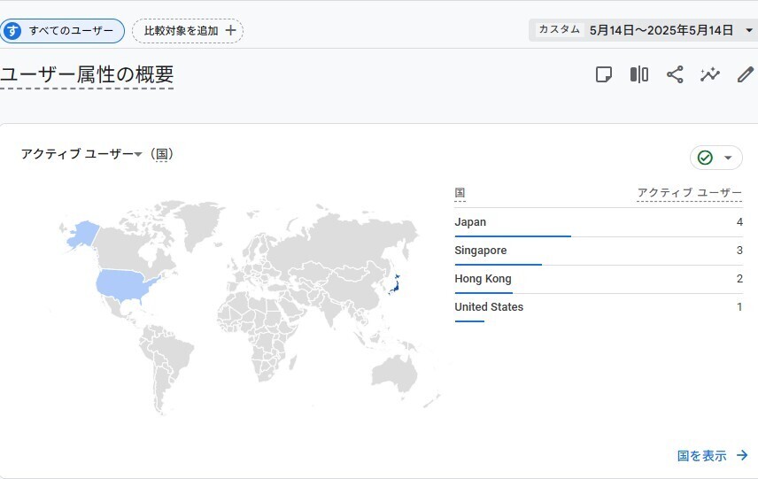Click the note/annotation icon in report toolbar

pyautogui.click(x=604, y=74)
